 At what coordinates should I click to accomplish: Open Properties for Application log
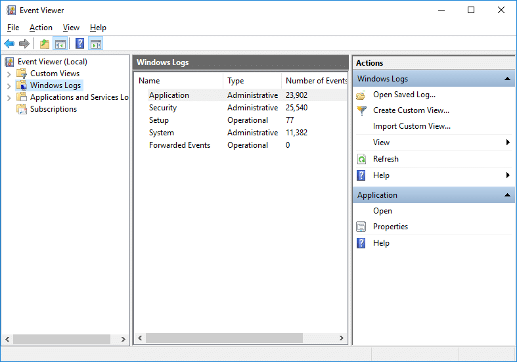pyautogui.click(x=390, y=227)
